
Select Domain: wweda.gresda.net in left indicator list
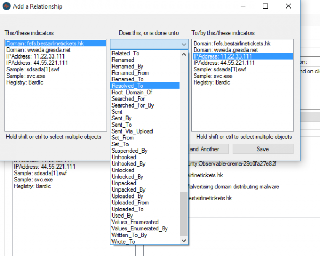pyautogui.click(x=55, y=50)
